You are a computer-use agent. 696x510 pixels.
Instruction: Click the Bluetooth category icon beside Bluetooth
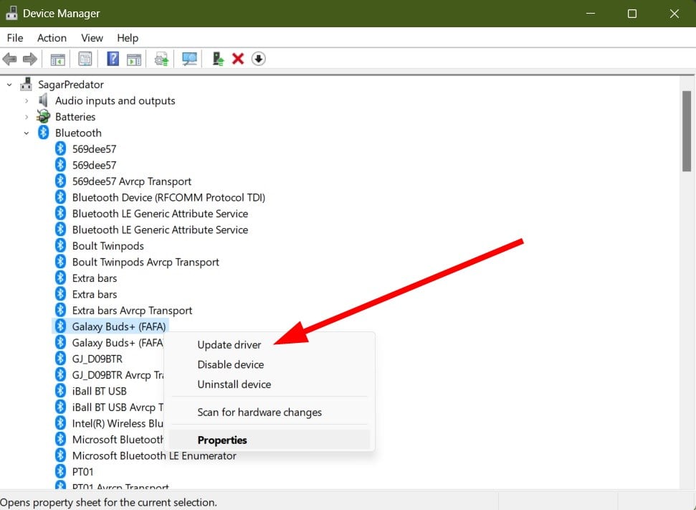[43, 133]
